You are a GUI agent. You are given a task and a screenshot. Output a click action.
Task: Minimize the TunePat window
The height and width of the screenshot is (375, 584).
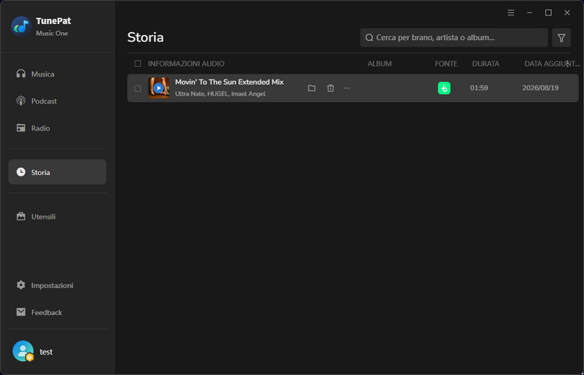tap(530, 12)
